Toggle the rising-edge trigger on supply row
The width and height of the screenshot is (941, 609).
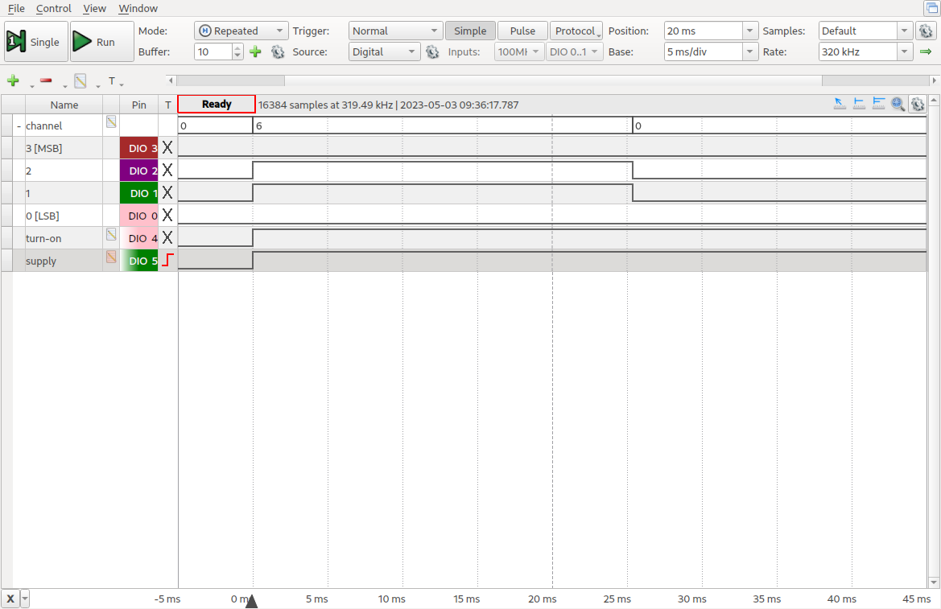167,260
